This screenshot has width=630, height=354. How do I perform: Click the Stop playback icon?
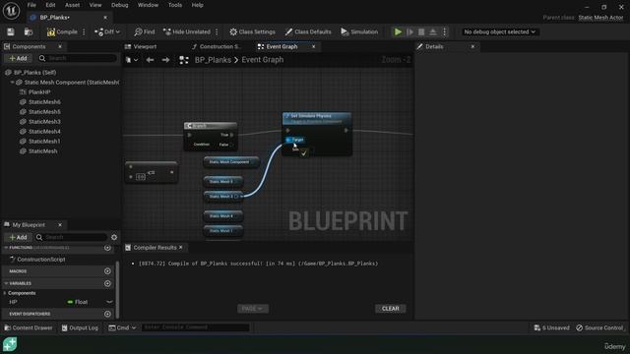coord(421,31)
